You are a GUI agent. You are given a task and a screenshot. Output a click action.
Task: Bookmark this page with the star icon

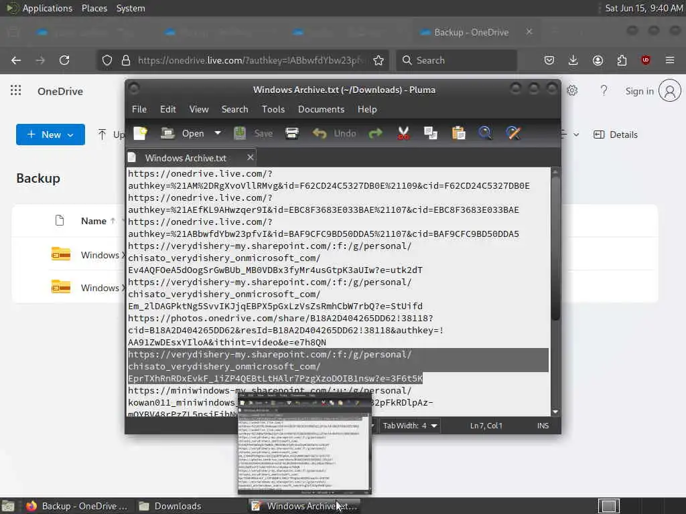(x=379, y=60)
